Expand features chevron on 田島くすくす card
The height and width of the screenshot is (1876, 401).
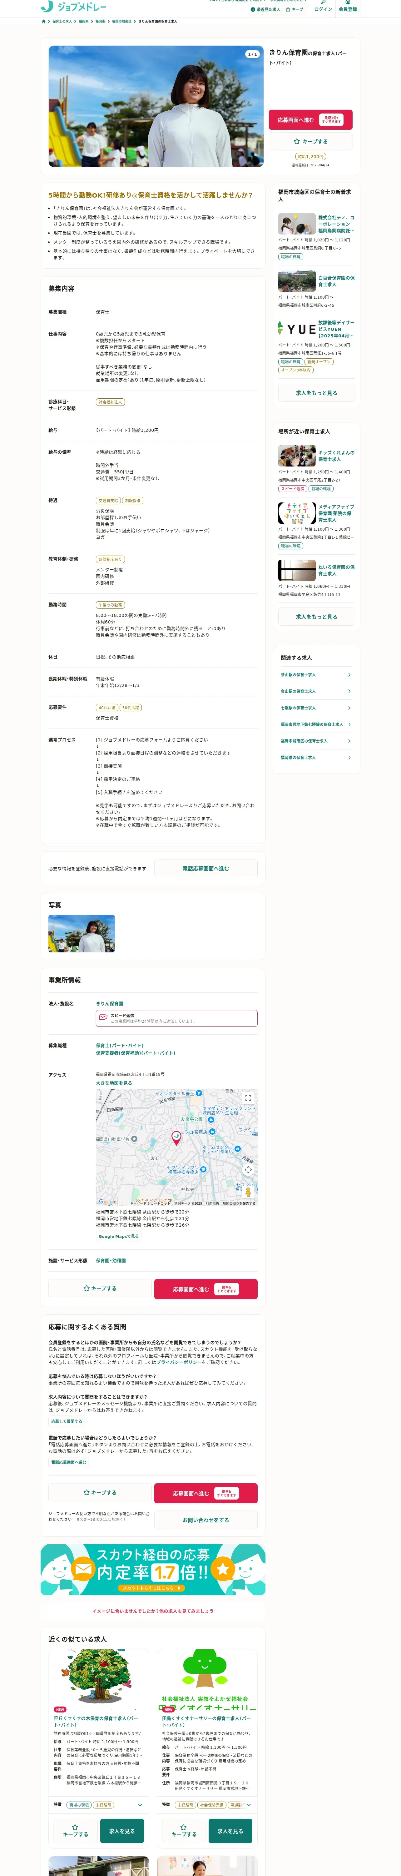[248, 1805]
